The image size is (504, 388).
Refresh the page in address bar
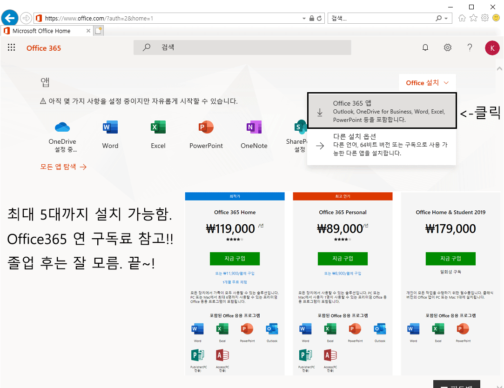319,18
